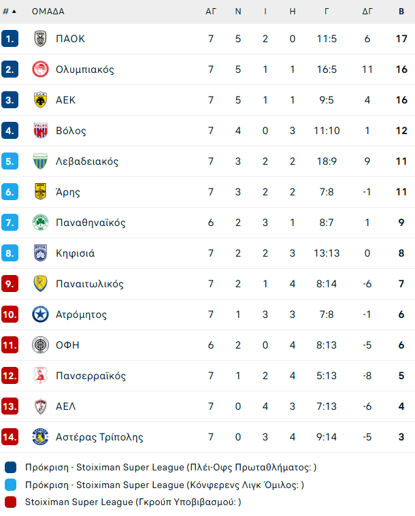Click the ΠΑΟΚ team crest icon
This screenshot has width=415, height=516.
(x=40, y=39)
